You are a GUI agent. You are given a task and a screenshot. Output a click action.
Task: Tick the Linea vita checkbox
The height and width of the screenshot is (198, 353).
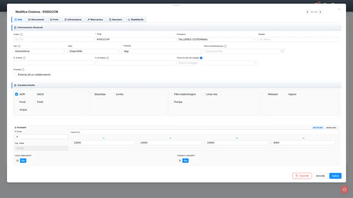point(203,94)
